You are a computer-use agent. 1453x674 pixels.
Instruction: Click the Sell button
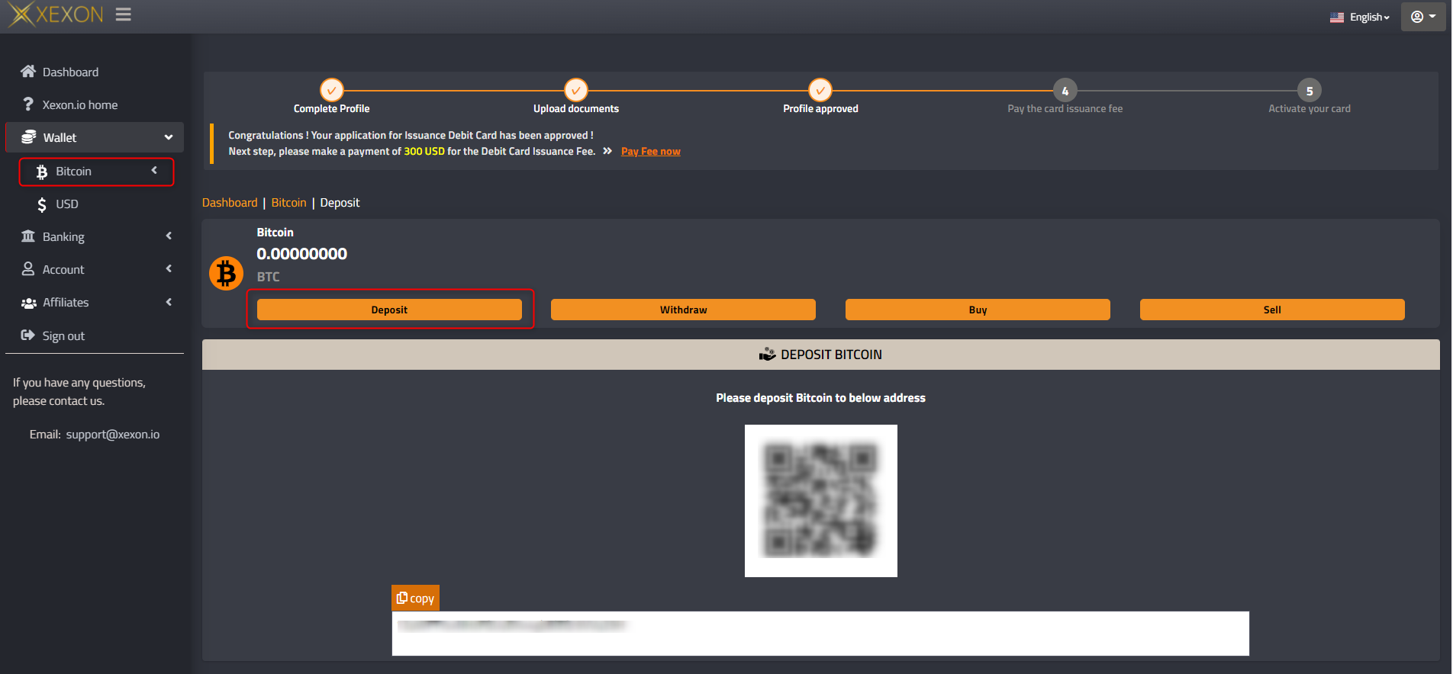(x=1272, y=310)
